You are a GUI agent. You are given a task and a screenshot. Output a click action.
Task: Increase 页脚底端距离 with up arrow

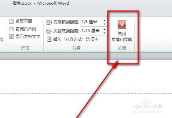(104, 29)
